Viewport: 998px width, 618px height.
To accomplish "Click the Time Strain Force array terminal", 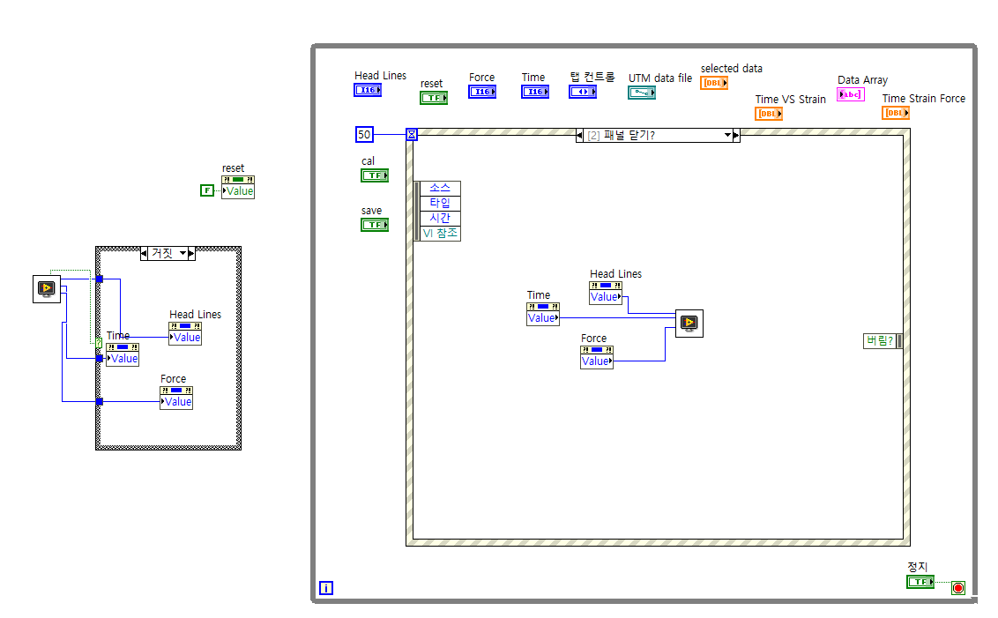I will point(896,112).
